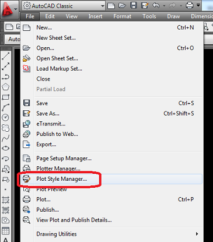
Task: Select the Revision Cloud tool
Action: (6, 128)
